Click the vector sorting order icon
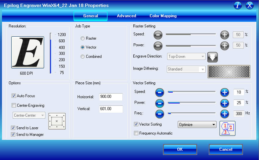 pyautogui.click(x=227, y=128)
